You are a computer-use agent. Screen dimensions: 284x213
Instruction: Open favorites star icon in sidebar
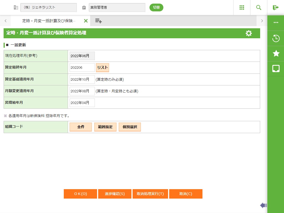(276, 54)
